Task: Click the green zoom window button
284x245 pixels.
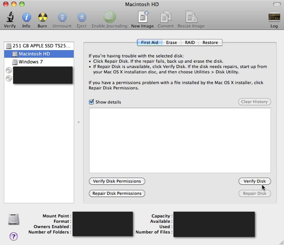Action: [22, 4]
